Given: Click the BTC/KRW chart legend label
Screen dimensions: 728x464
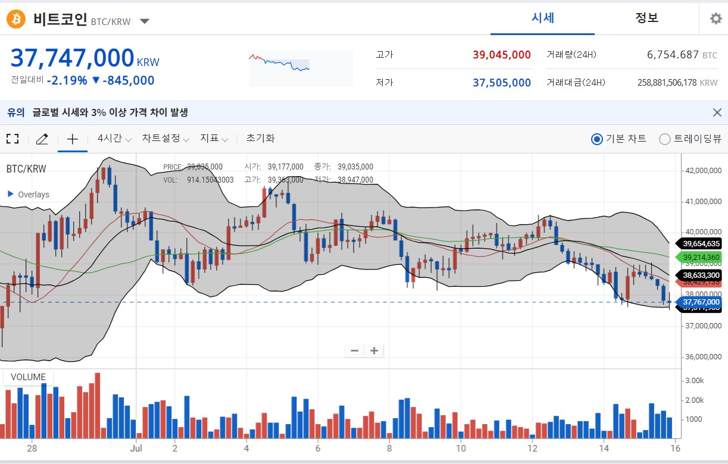Looking at the screenshot, I should tap(26, 169).
